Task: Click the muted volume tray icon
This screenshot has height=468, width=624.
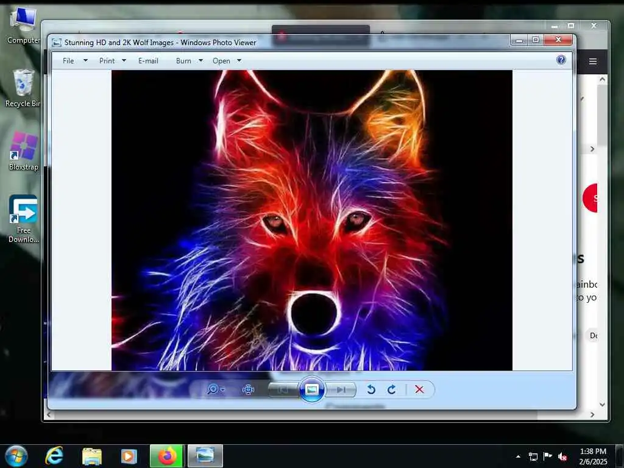Action: [562, 456]
